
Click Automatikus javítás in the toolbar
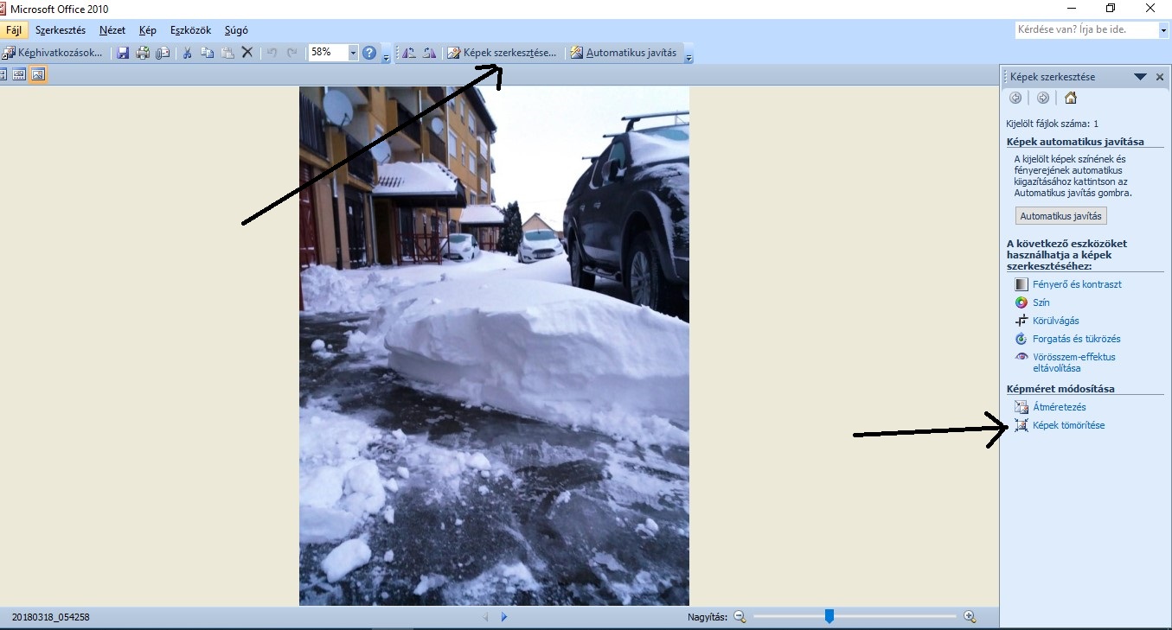point(624,53)
